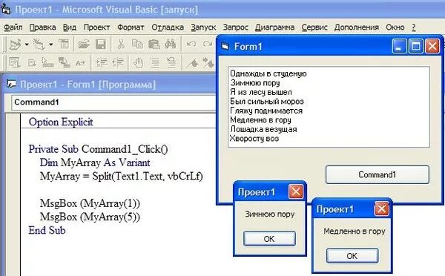Screen dimensions: 445x276
Task: Click the 'Лошадка везущая' text line
Action: (263, 129)
